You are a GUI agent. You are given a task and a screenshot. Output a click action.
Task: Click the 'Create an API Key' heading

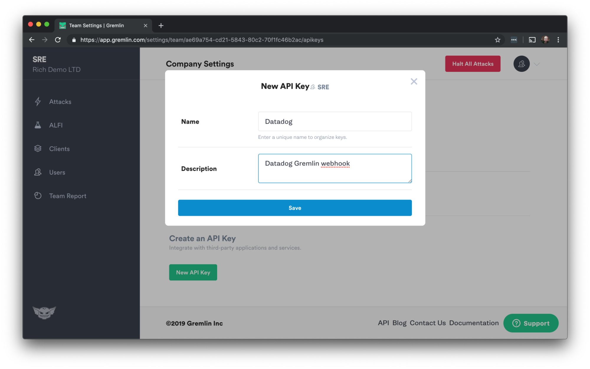tap(202, 238)
